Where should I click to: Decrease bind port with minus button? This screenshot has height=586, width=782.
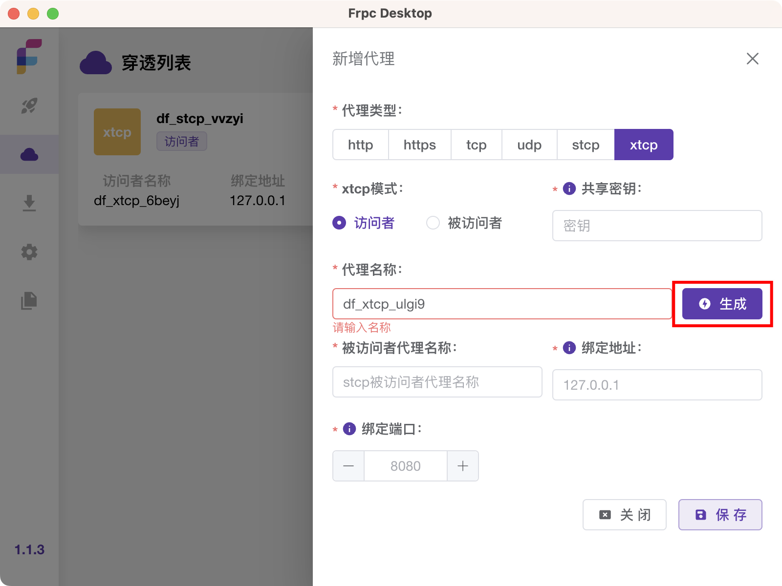348,466
